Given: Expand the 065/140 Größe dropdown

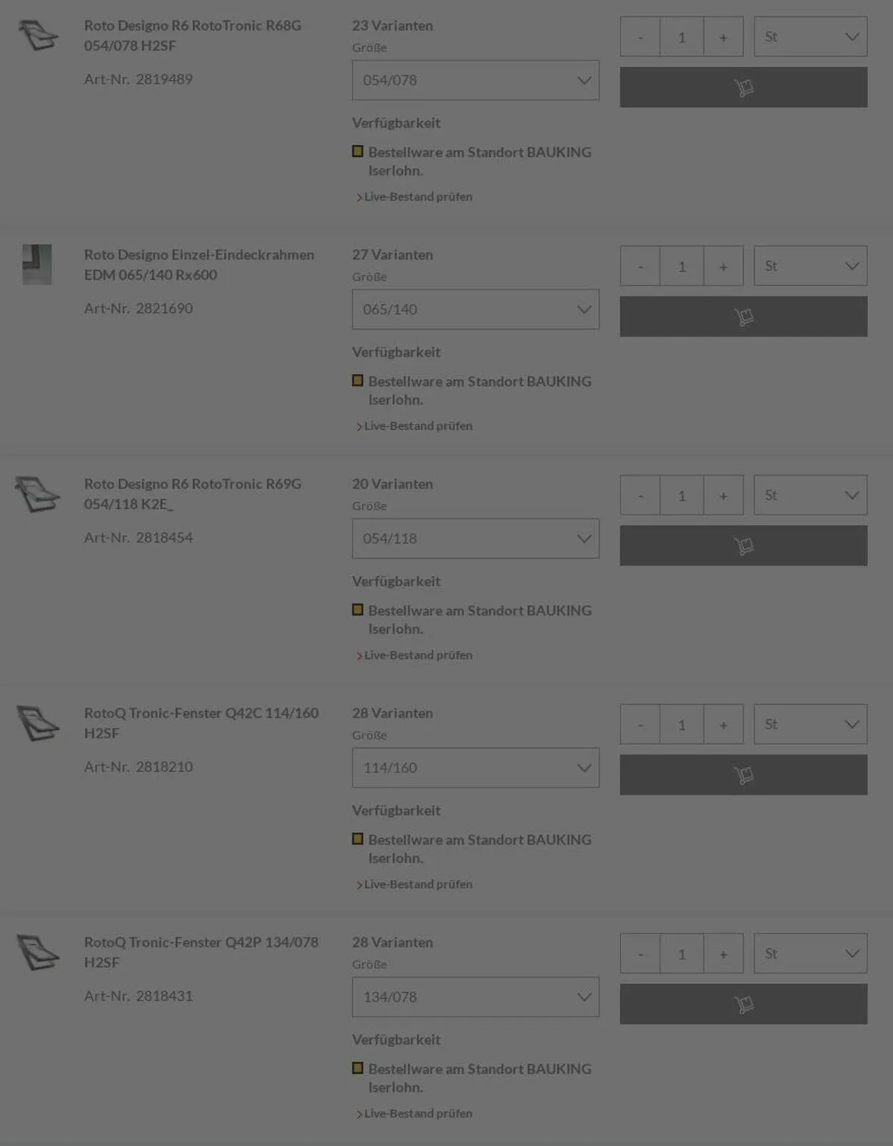Looking at the screenshot, I should tap(475, 309).
